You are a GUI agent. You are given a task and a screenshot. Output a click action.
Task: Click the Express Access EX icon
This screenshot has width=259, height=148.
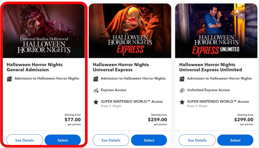(x=96, y=90)
